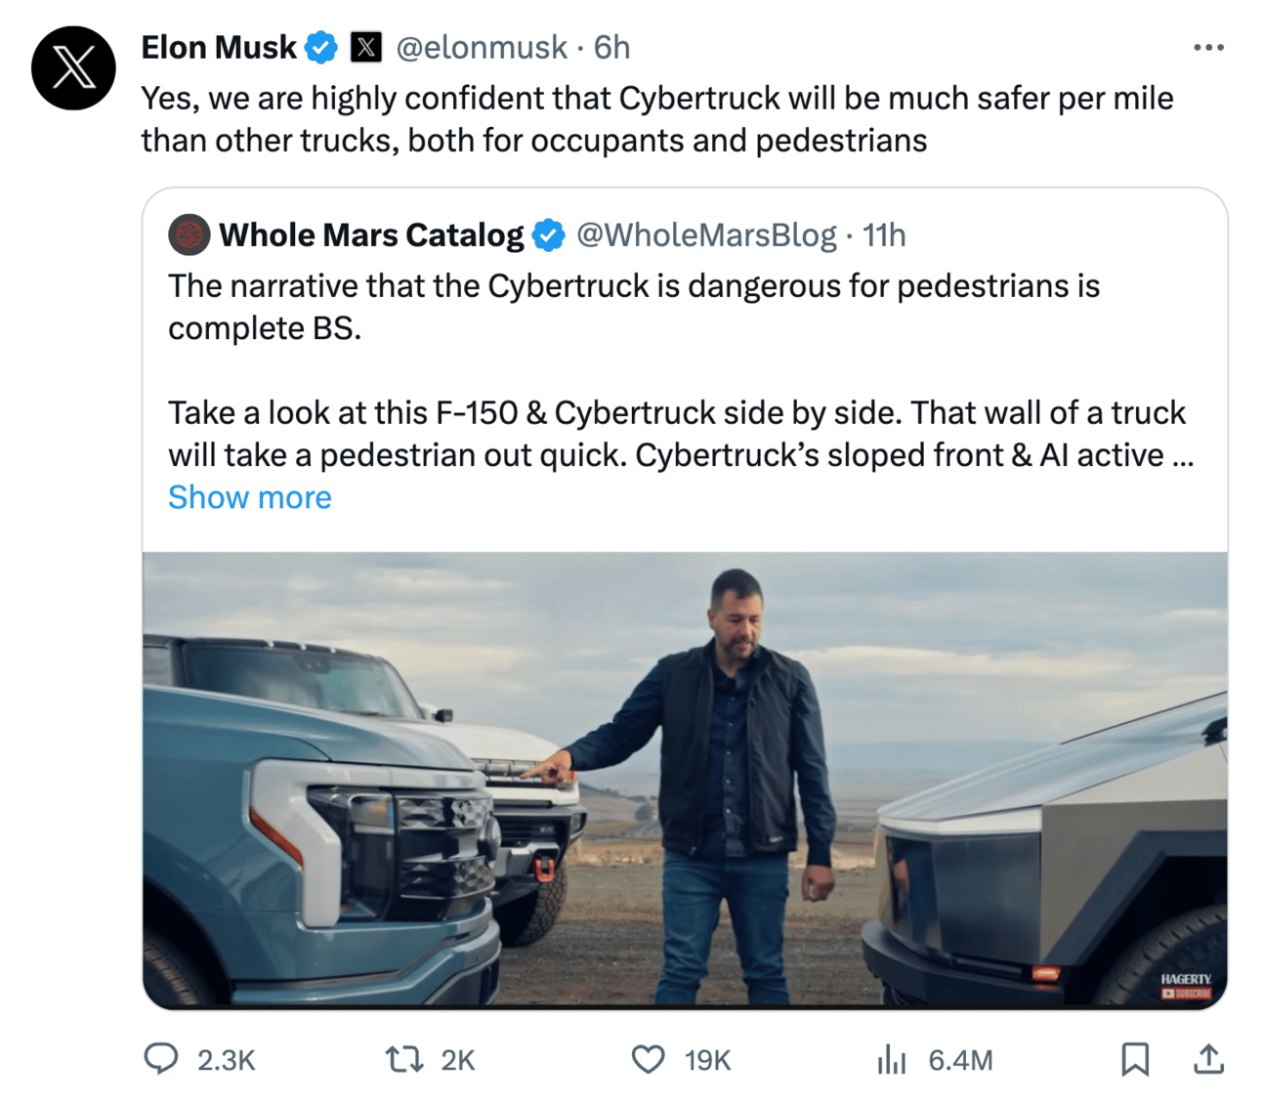1262x1103 pixels.
Task: Open the F-150 and Cybertruck video thumbnail
Action: 685,780
